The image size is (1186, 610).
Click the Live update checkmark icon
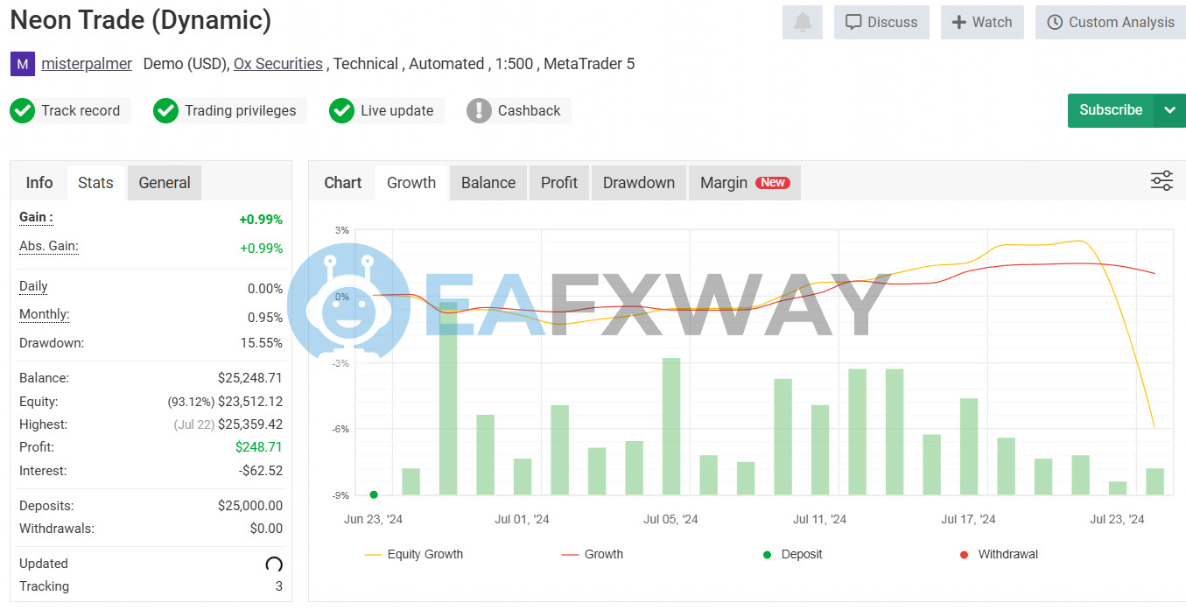[341, 111]
